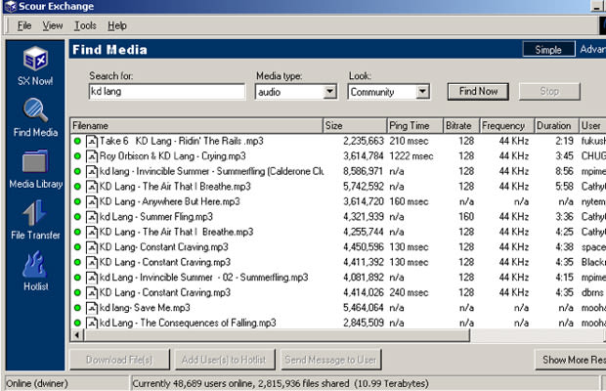Switch to the Simple search tab
Viewport: 606px width, 391px height.
pyautogui.click(x=548, y=50)
